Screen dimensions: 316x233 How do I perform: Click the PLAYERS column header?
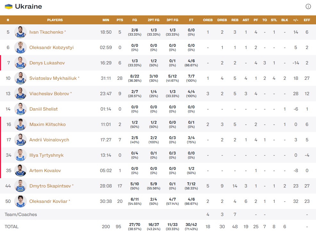tap(55, 20)
